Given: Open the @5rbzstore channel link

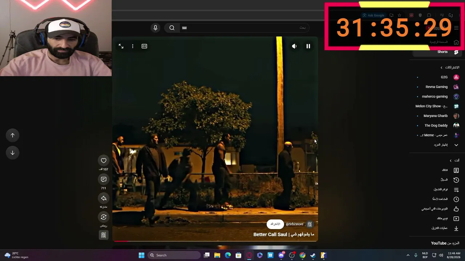Looking at the screenshot, I should (295, 224).
